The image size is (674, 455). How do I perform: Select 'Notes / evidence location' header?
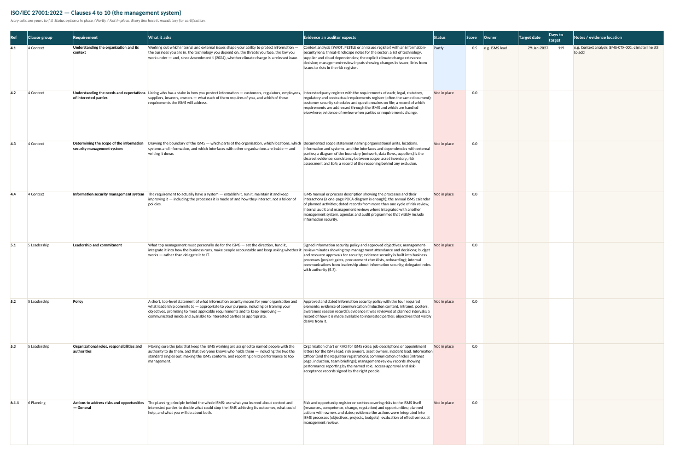(618, 38)
